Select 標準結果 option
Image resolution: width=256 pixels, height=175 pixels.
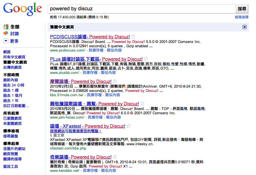(x=11, y=143)
